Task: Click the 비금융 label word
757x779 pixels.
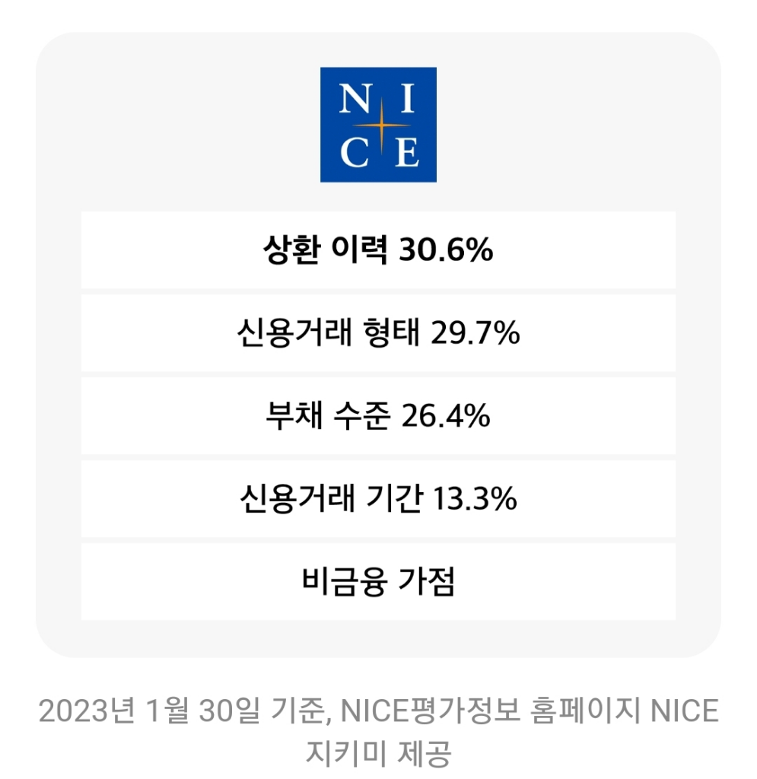Action: click(x=344, y=581)
